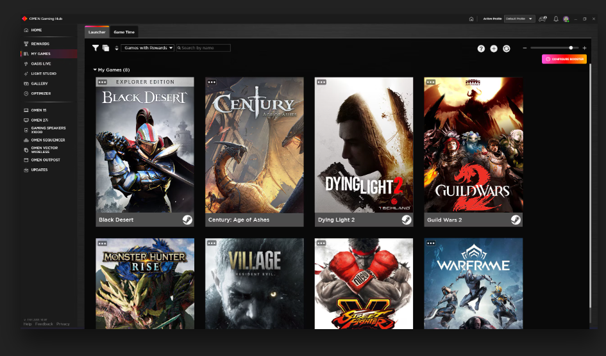Click the stacked group-view icon
The image size is (606, 356).
106,48
